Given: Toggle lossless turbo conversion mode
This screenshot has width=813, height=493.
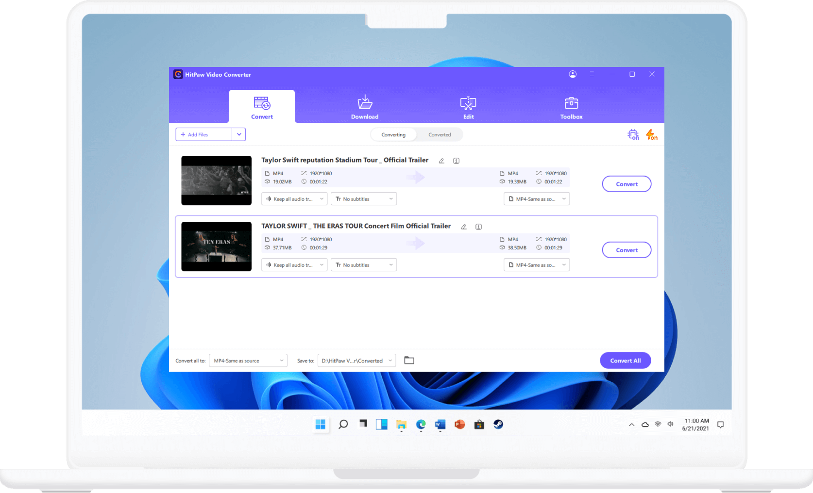Looking at the screenshot, I should pos(651,134).
